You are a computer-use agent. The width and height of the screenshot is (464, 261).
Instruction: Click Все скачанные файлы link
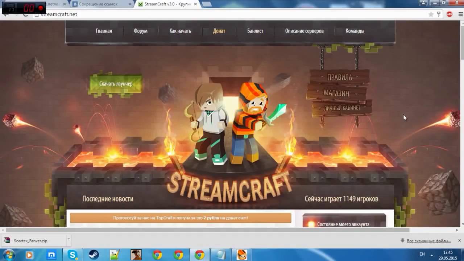coord(429,241)
